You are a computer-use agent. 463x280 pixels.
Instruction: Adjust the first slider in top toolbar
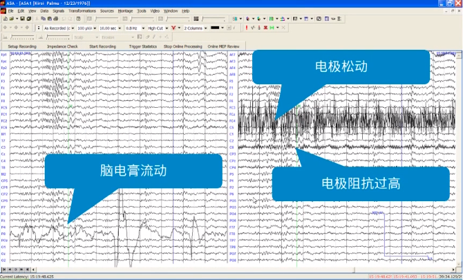(106, 19)
